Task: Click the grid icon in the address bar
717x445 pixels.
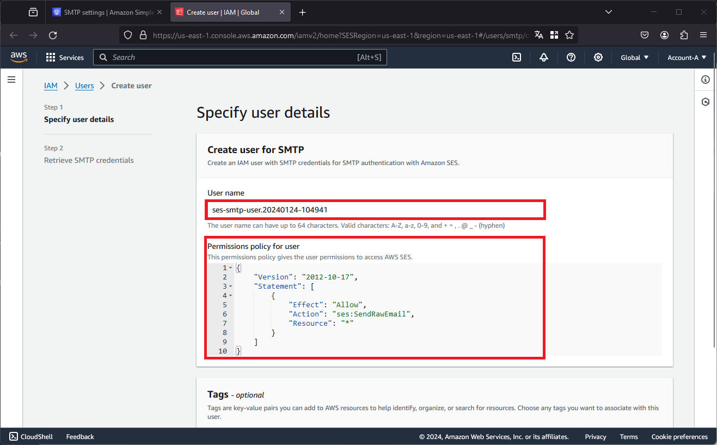Action: [x=554, y=35]
